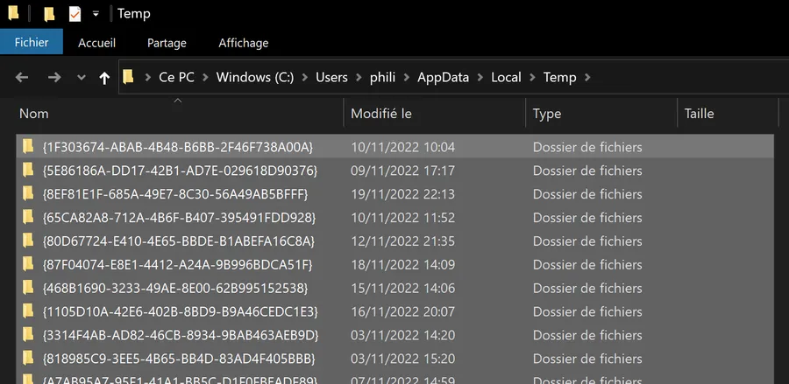Screen dimensions: 789x384
Task: Select folder icon of {468B1690-3233-49AE-8E00-62B995152538}
Action: coord(28,288)
